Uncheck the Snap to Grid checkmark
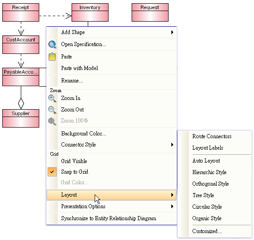The height and width of the screenshot is (240, 254). (x=52, y=172)
